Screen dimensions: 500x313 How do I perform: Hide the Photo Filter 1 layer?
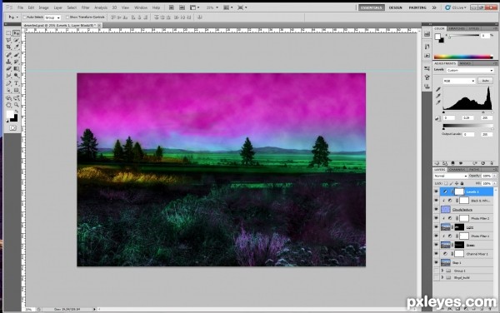(x=436, y=236)
